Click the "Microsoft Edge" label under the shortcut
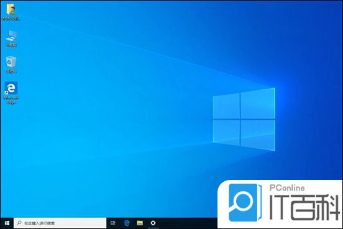The height and width of the screenshot is (229, 343). click(x=11, y=100)
